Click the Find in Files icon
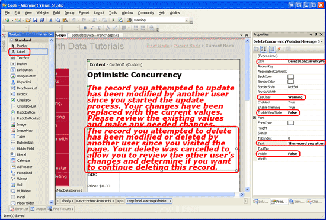The height and width of the screenshot is (220, 326). [x=129, y=20]
